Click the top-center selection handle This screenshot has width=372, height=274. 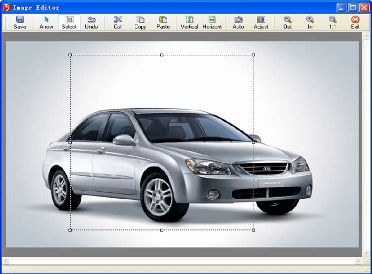coord(162,55)
